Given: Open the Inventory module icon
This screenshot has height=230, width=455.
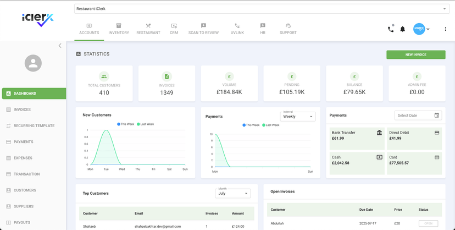Looking at the screenshot, I should point(119,26).
